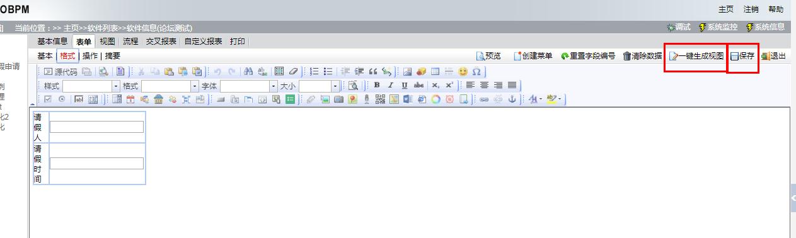The width and height of the screenshot is (796, 238).
Task: Toggle bold formatting
Action: [x=377, y=85]
